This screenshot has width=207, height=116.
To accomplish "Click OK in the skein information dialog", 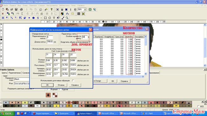I will 47,85.
